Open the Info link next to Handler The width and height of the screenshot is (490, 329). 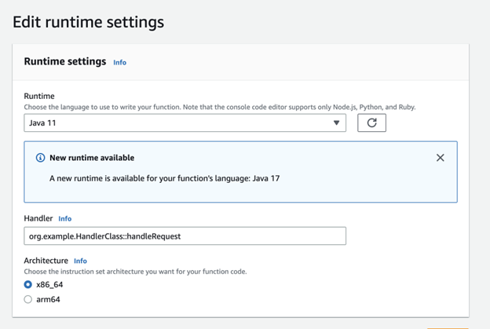pos(65,219)
